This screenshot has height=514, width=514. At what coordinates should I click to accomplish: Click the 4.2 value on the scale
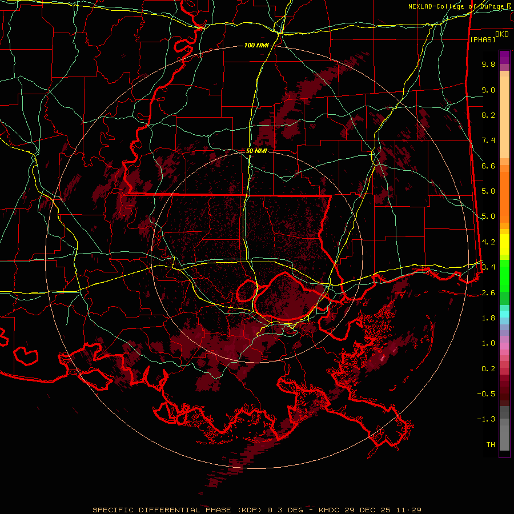pyautogui.click(x=488, y=242)
